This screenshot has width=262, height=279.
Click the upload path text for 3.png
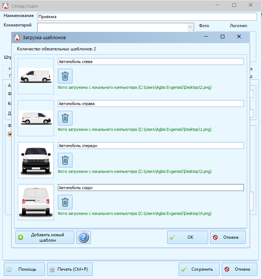point(135,171)
